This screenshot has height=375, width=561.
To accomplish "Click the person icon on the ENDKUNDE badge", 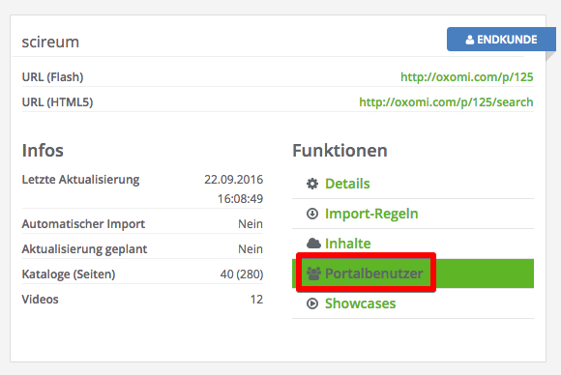I will point(470,40).
